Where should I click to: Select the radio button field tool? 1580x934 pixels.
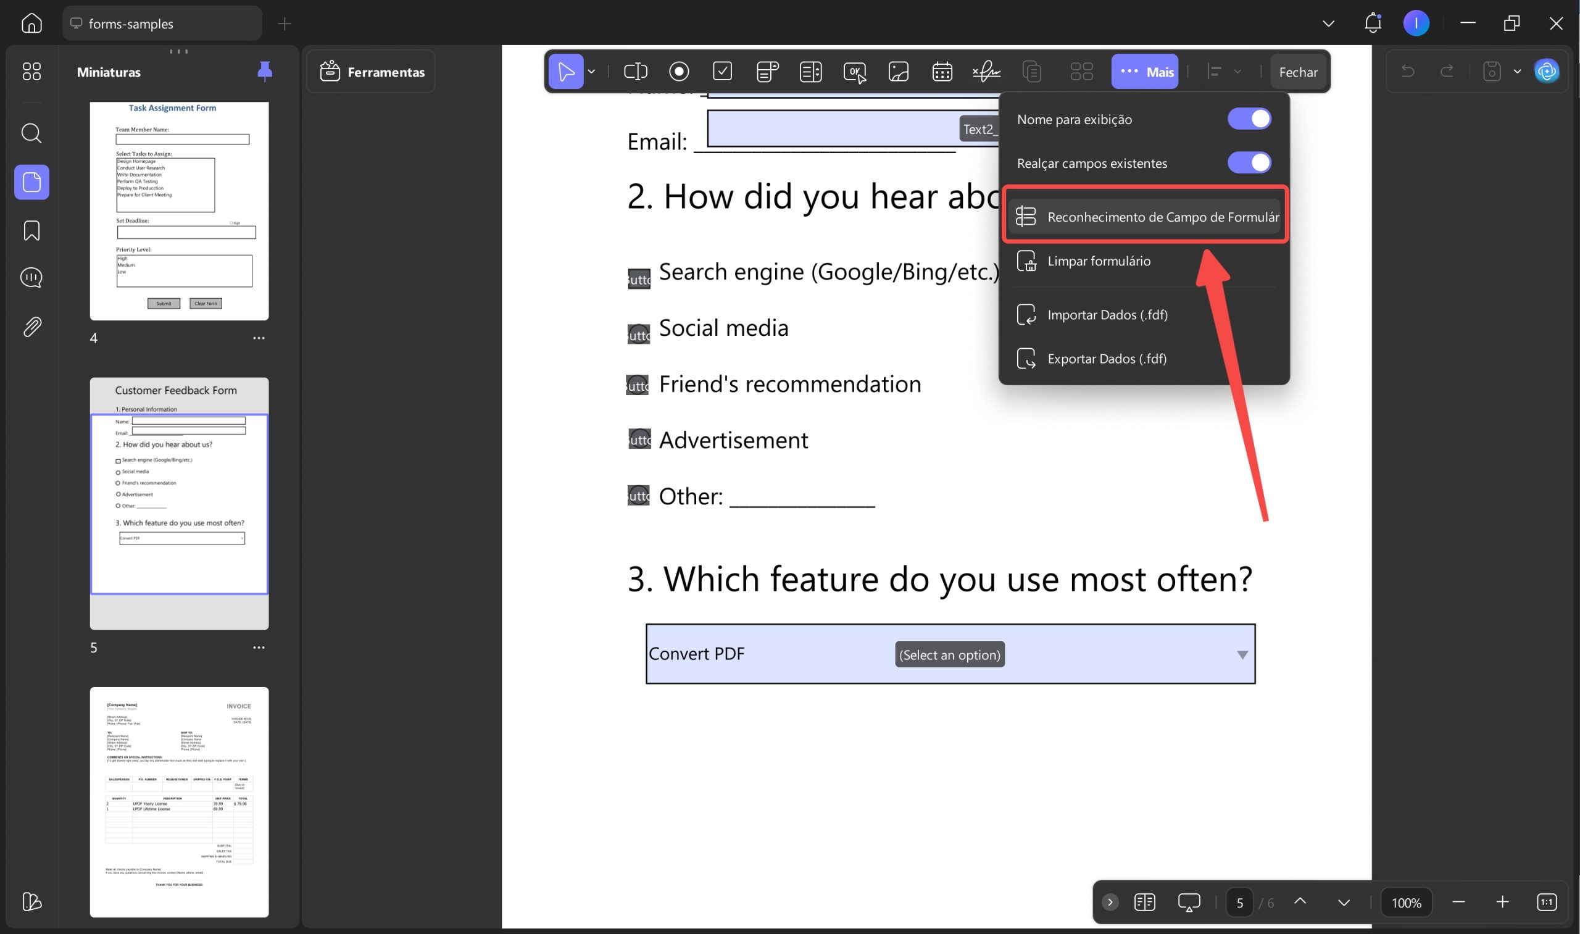coord(679,72)
